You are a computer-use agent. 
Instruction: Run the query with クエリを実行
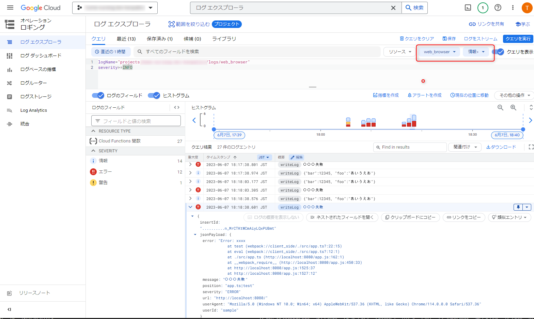coord(518,39)
